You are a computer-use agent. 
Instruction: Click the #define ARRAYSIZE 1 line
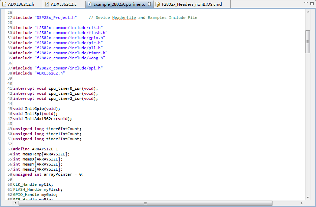coord(35,149)
